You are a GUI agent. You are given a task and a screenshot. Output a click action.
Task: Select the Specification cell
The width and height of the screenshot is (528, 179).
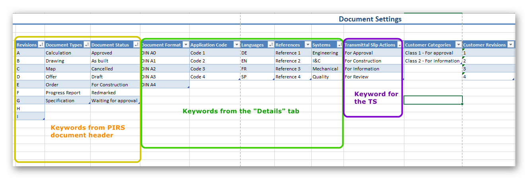point(68,101)
